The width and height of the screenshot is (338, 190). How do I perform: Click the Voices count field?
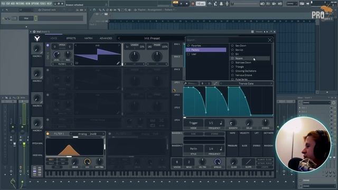tap(177, 162)
